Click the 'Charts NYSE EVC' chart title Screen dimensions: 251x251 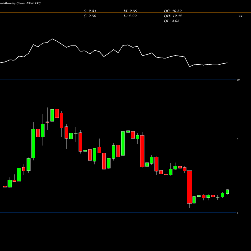[x=29, y=3]
